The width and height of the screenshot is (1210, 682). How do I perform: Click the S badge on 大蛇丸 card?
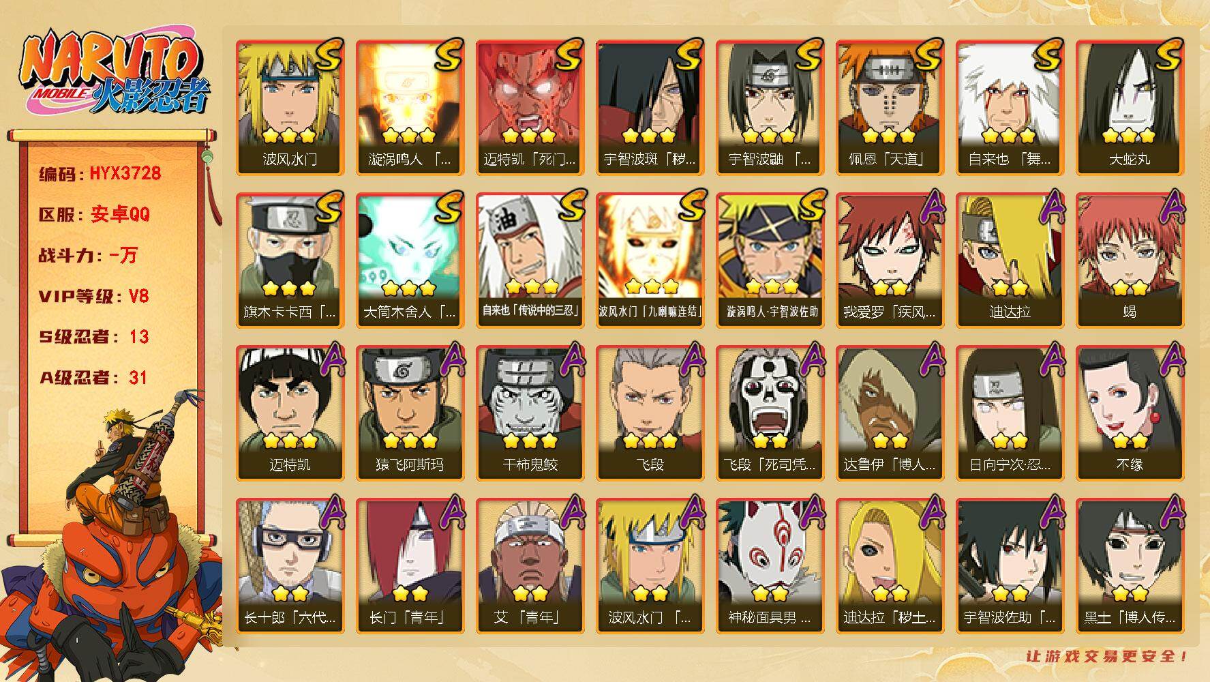pyautogui.click(x=1166, y=55)
